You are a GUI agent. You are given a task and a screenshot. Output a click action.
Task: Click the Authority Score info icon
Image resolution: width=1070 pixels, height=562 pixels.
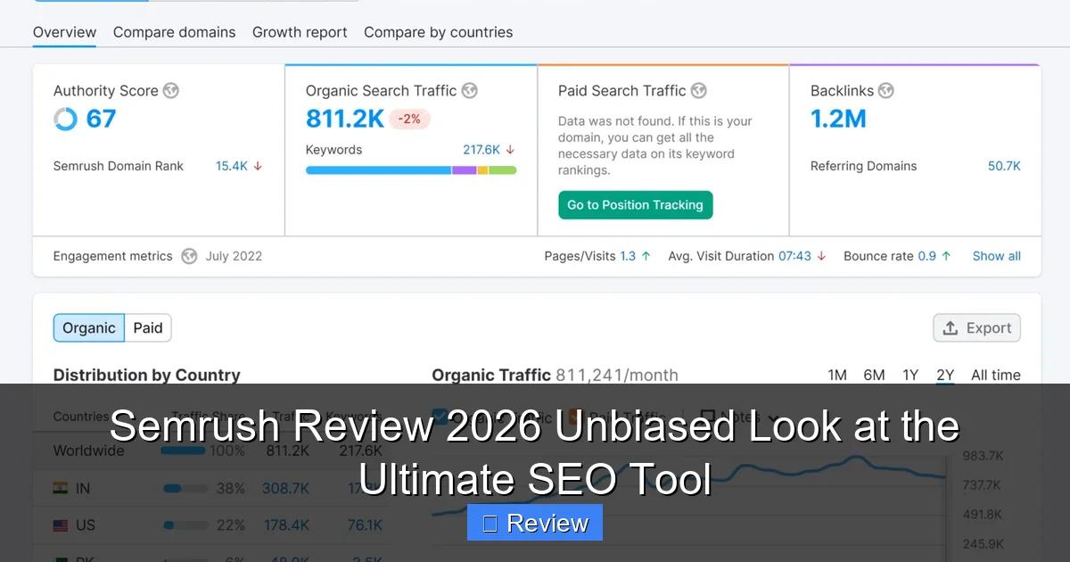pos(171,90)
